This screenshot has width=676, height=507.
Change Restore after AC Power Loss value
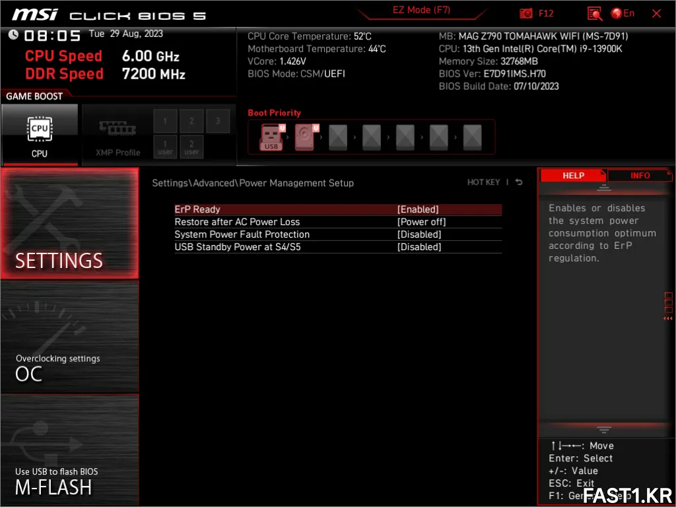[x=421, y=222]
